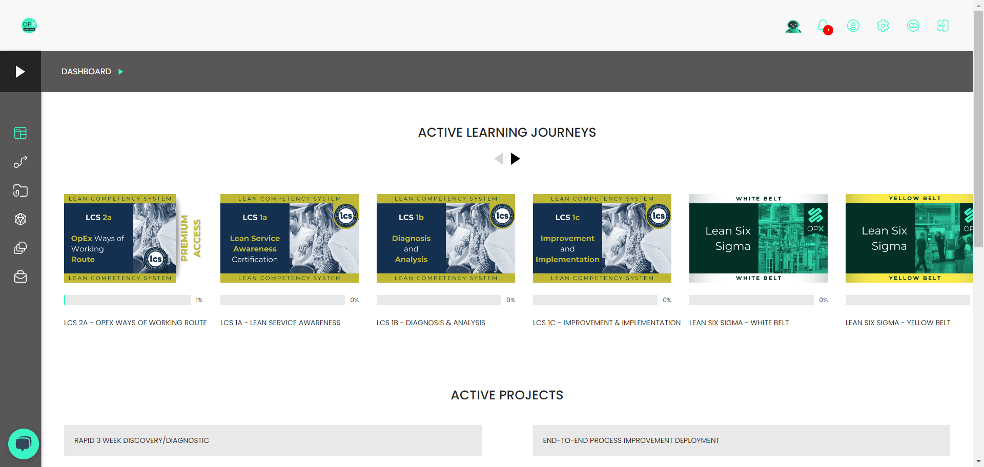
Task: Open the polygon network sidebar icon
Action: (x=20, y=219)
